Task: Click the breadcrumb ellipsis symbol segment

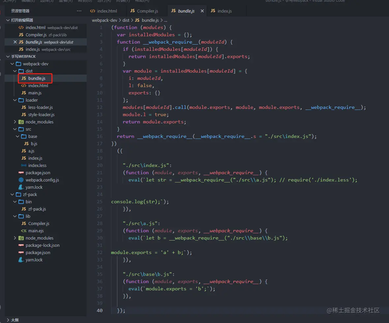Action: pyautogui.click(x=165, y=20)
